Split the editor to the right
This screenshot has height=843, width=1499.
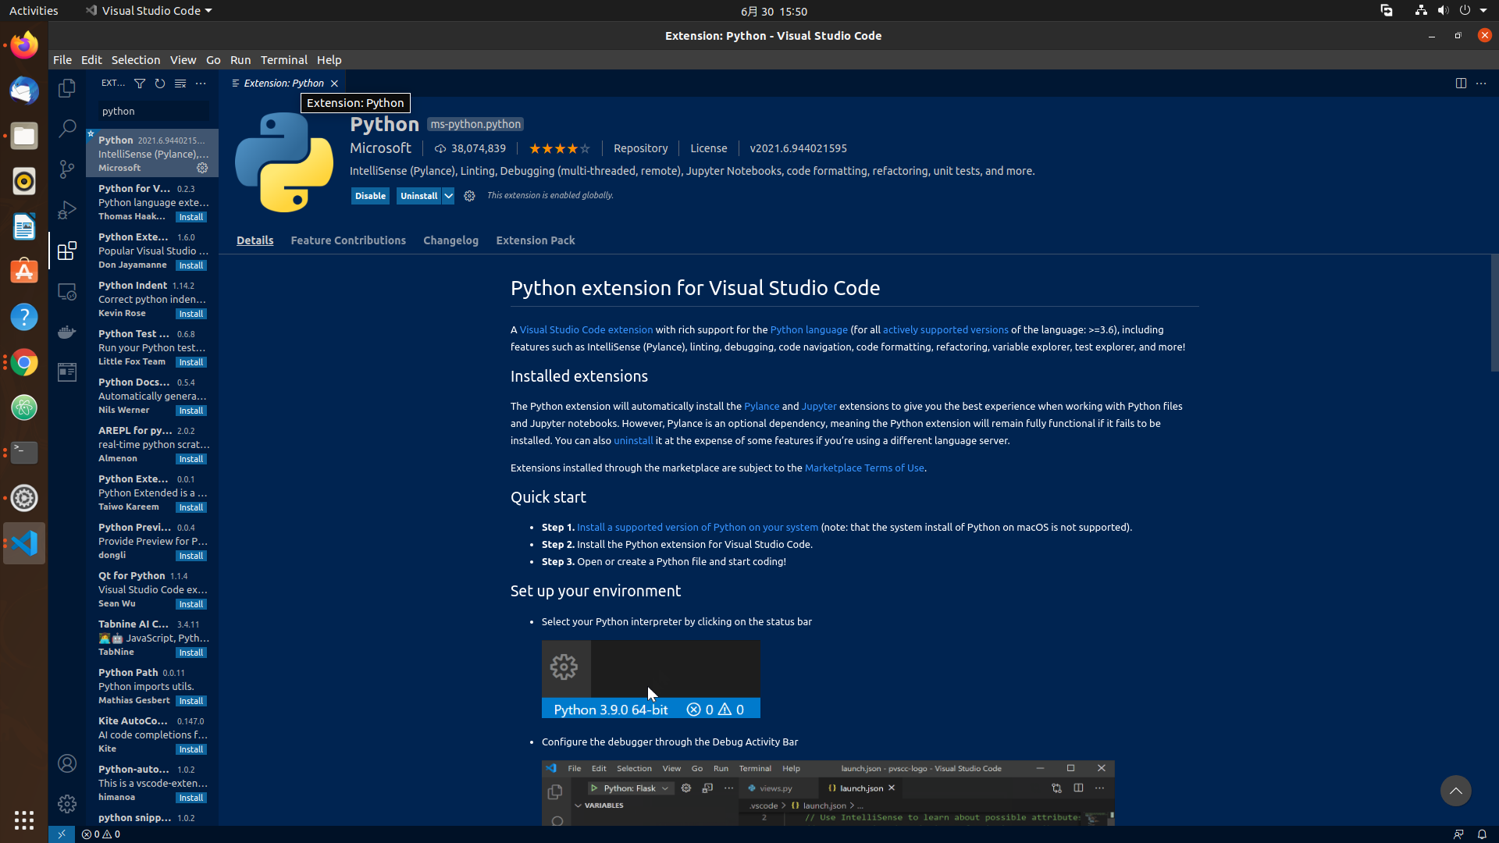[1461, 84]
